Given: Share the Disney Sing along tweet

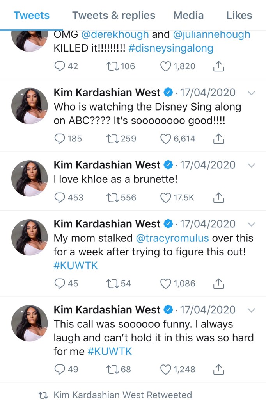Looking at the screenshot, I should click(x=219, y=138).
